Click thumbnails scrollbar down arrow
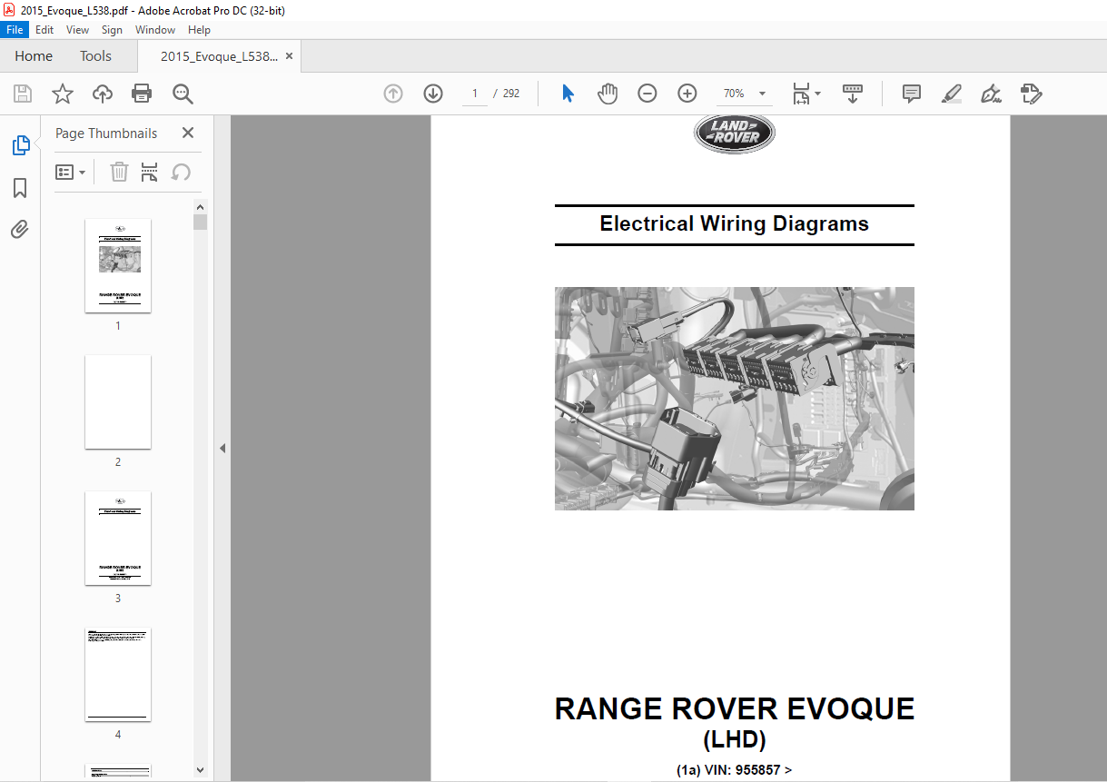 [201, 770]
